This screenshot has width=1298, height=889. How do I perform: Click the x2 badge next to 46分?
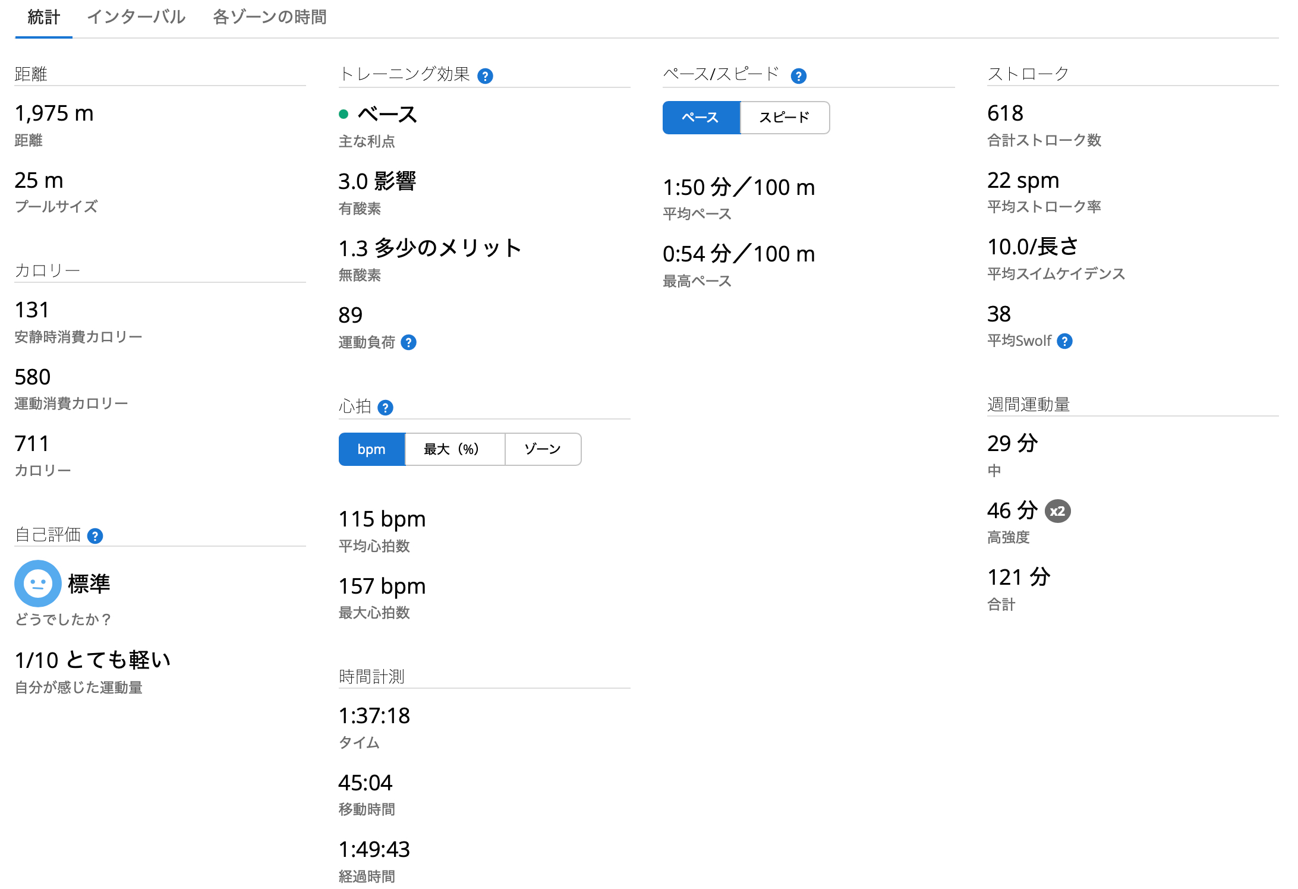pyautogui.click(x=1057, y=510)
